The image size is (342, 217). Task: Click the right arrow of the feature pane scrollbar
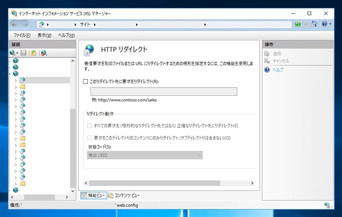pyautogui.click(x=252, y=183)
